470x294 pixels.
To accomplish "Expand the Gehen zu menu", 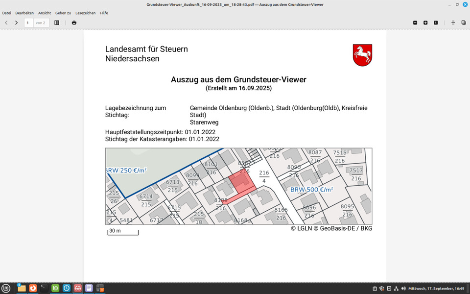I will point(63,13).
